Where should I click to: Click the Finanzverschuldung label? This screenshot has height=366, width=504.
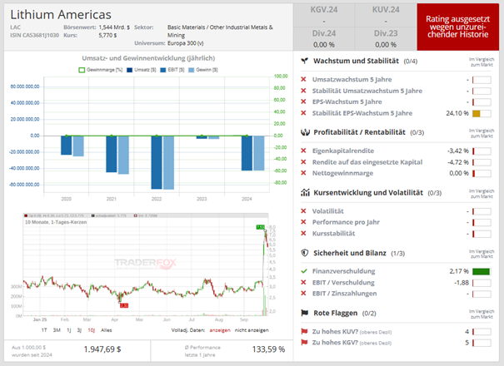pos(343,271)
